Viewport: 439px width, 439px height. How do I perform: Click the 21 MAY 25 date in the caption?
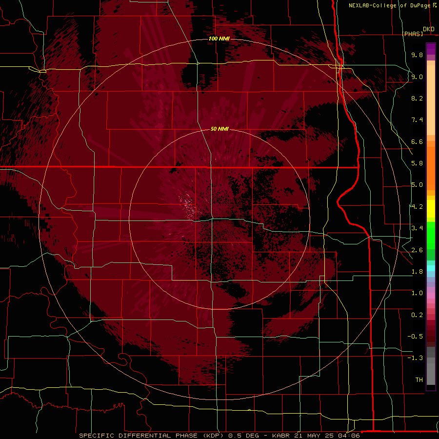click(314, 436)
